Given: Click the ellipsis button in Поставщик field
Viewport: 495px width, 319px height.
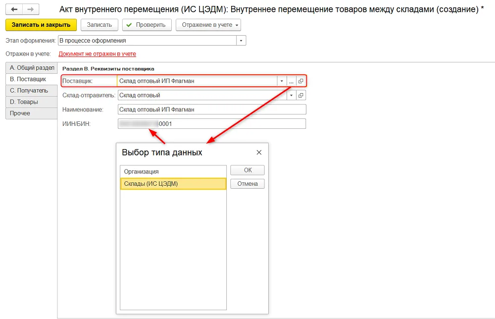Looking at the screenshot, I should [x=291, y=81].
